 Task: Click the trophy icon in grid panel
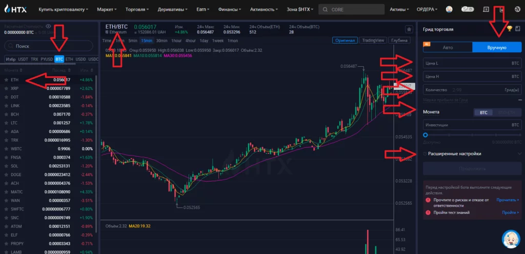coord(510,29)
